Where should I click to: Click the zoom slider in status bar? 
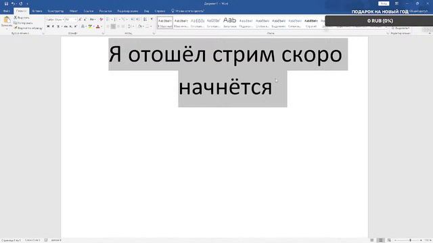tap(408, 240)
